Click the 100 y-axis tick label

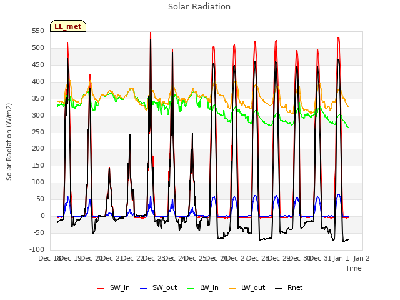38,182
